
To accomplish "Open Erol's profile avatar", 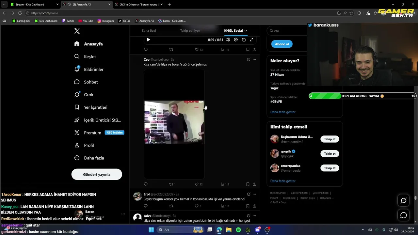I will click(x=137, y=196).
